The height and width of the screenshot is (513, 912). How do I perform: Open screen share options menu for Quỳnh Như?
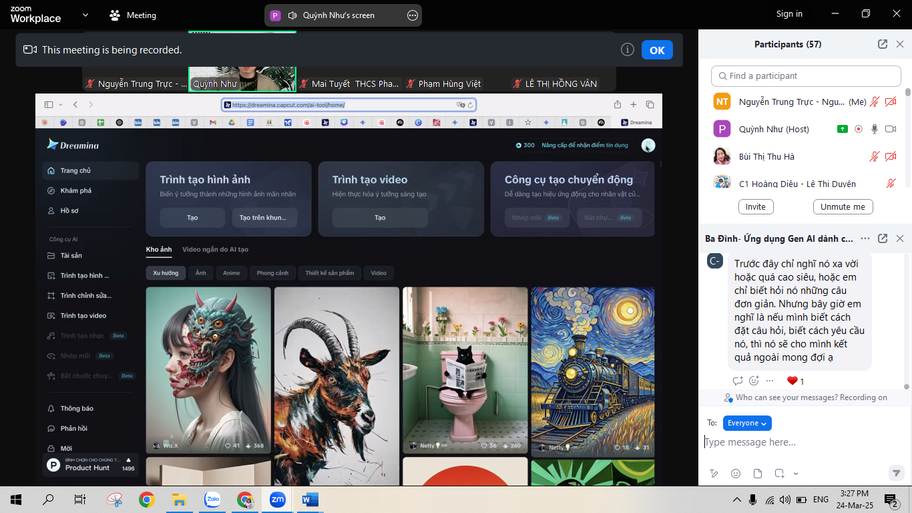click(x=413, y=15)
